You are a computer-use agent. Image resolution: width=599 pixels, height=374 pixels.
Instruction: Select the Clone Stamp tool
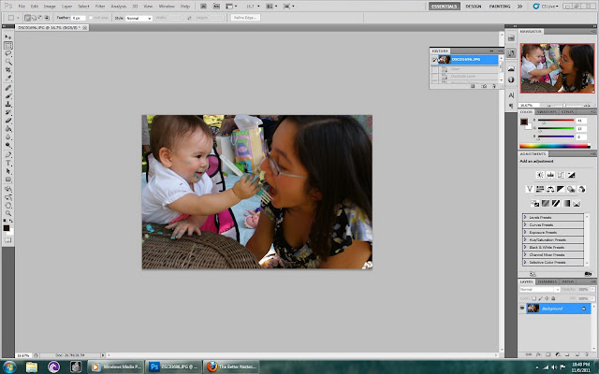coord(8,104)
